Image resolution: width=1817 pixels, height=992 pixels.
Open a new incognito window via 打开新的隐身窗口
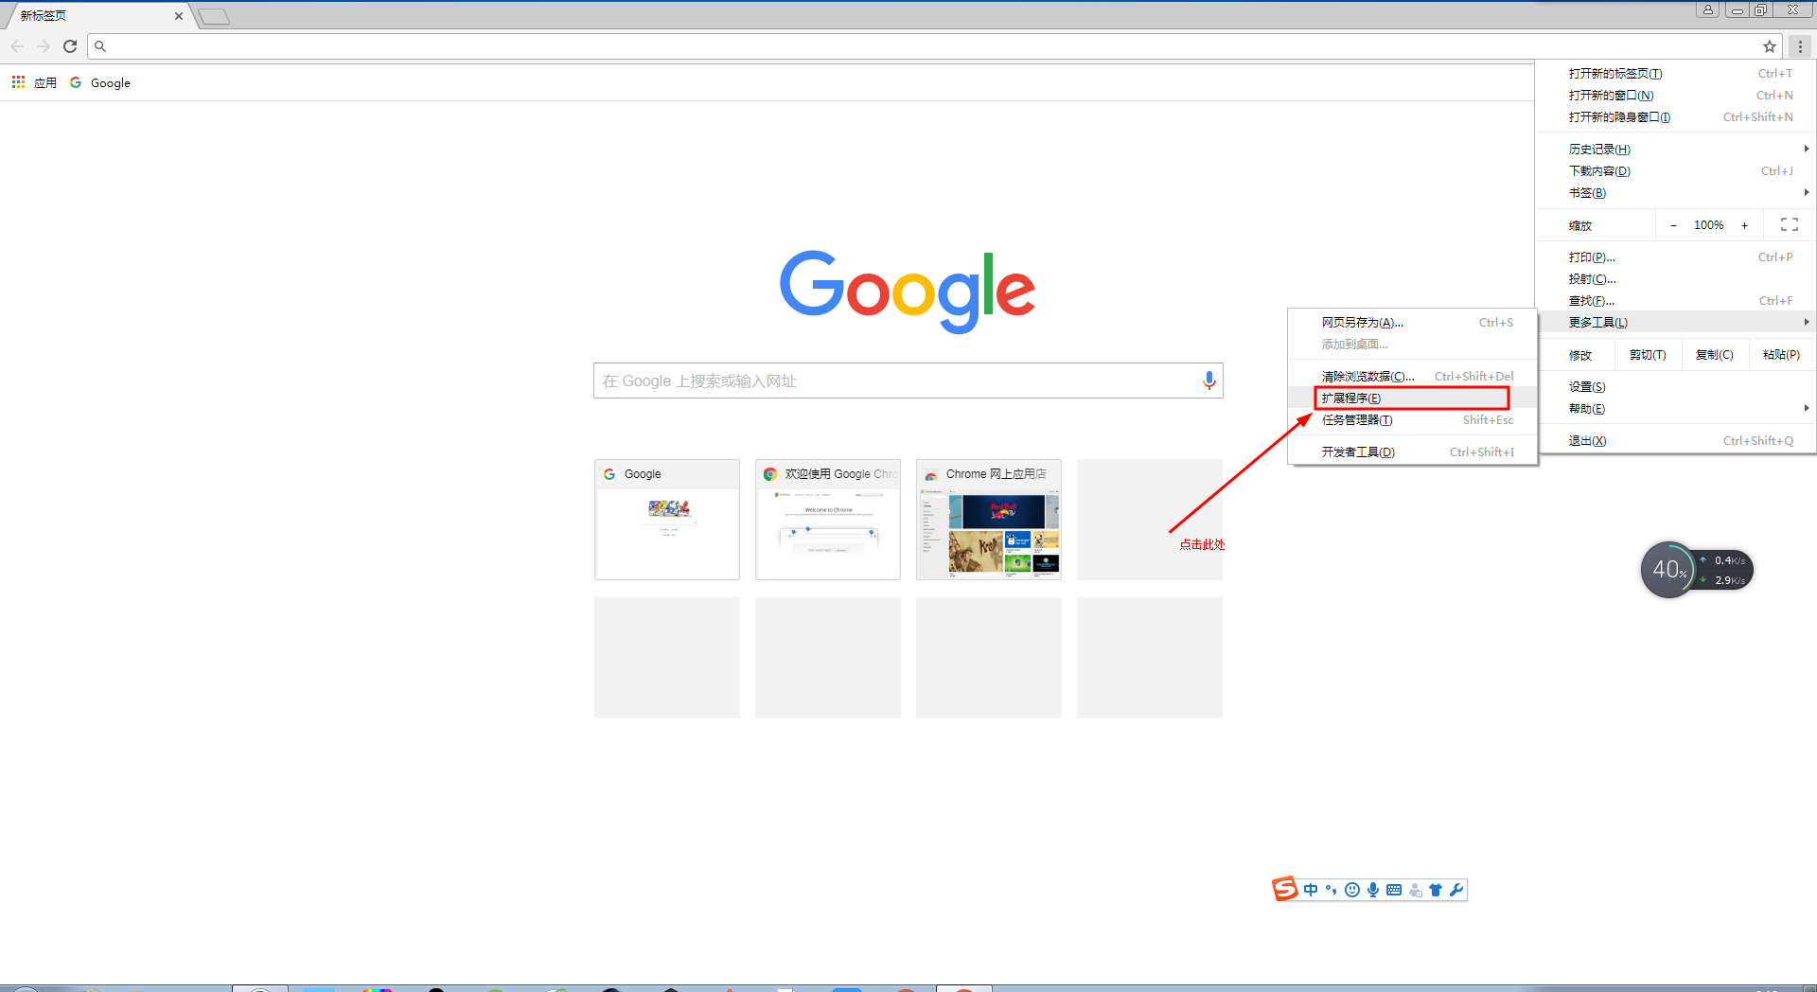pos(1675,117)
